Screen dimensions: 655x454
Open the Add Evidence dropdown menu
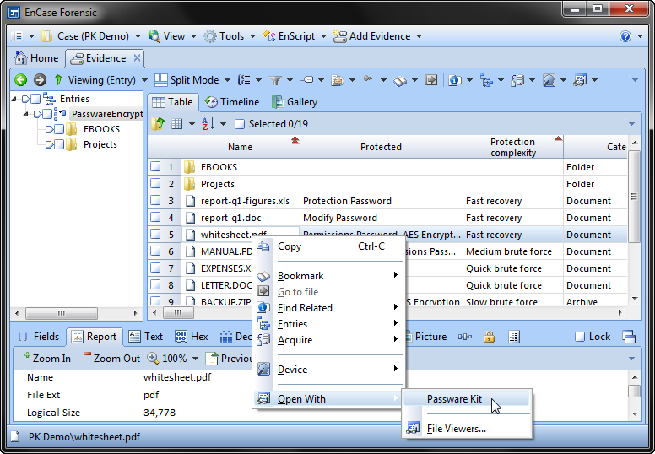(419, 36)
